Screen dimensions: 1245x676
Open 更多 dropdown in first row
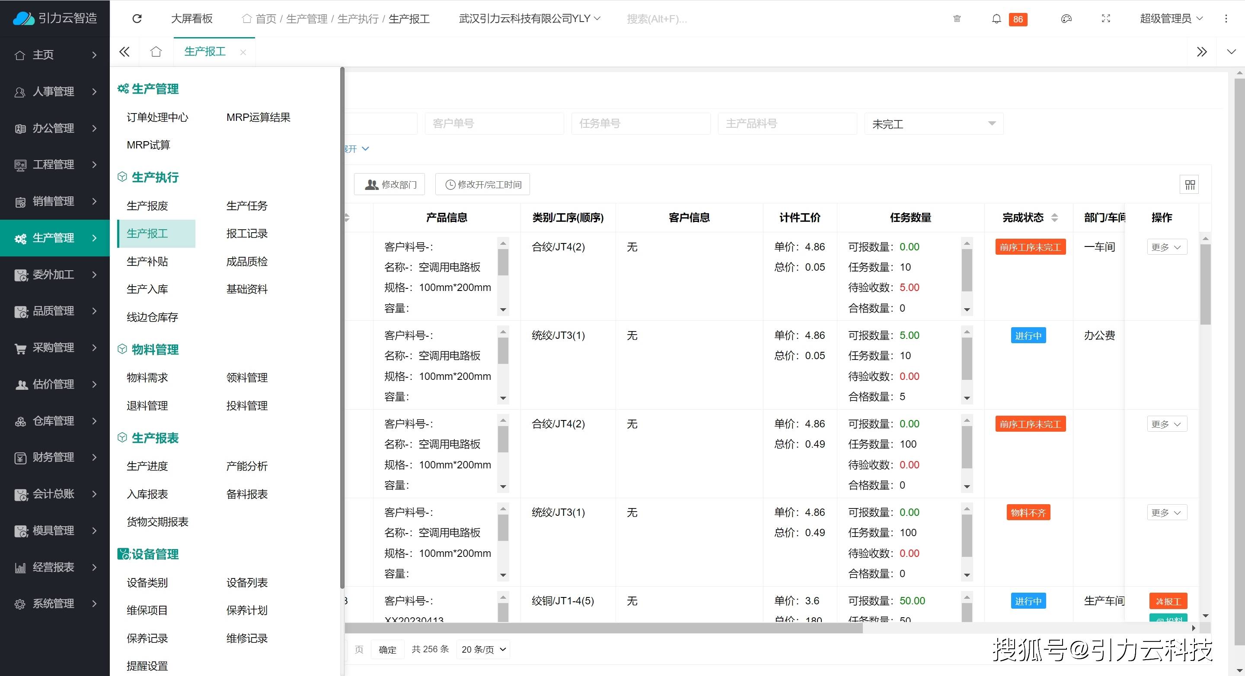[1167, 247]
